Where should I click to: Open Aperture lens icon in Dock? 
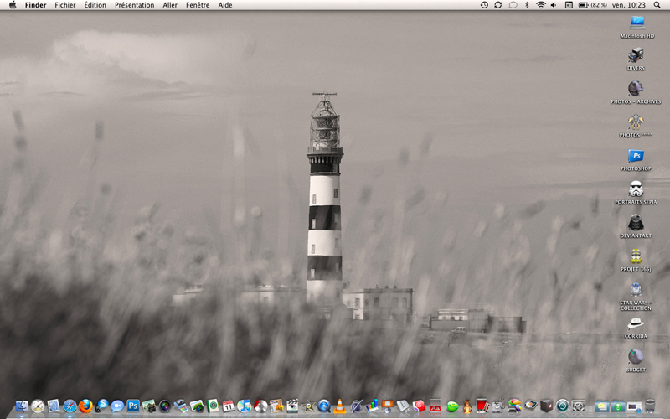point(165,406)
